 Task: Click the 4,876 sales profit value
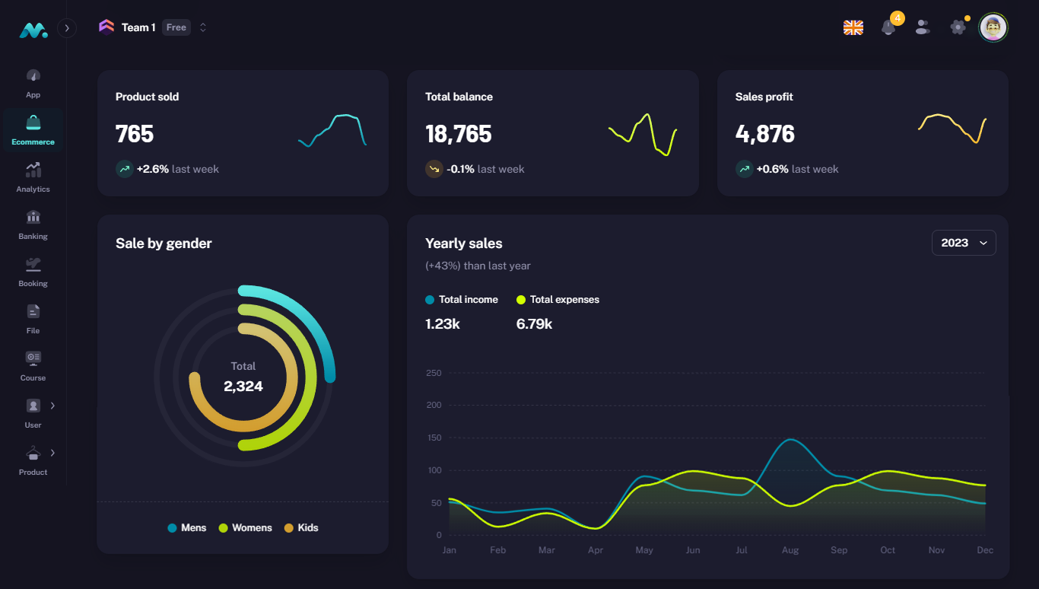coord(765,134)
